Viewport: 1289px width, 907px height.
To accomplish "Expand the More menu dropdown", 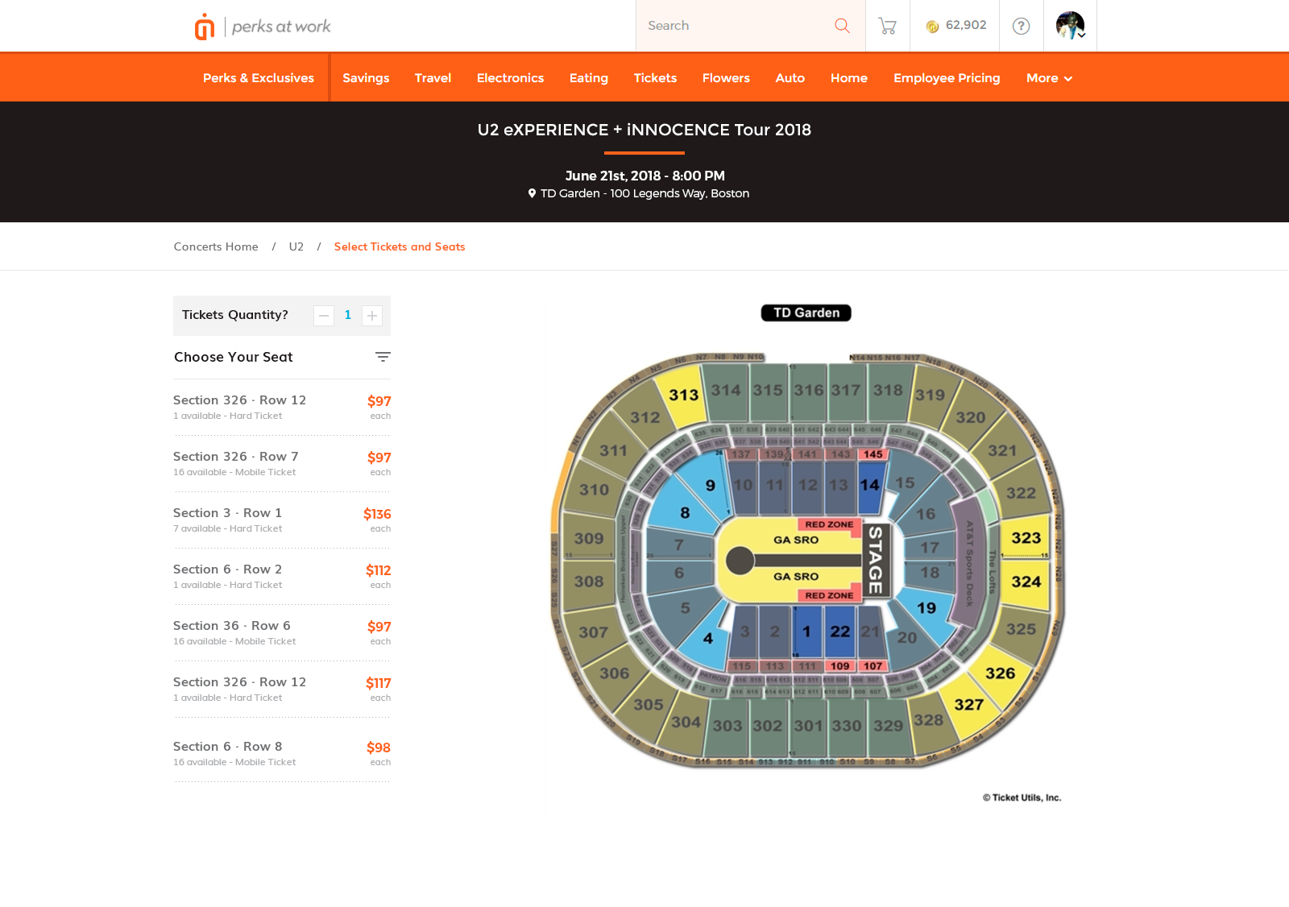I will (1049, 78).
